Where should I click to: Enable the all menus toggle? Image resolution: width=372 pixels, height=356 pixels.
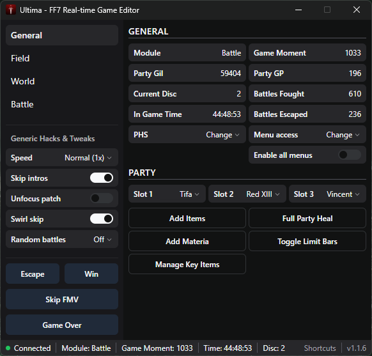[x=350, y=155]
